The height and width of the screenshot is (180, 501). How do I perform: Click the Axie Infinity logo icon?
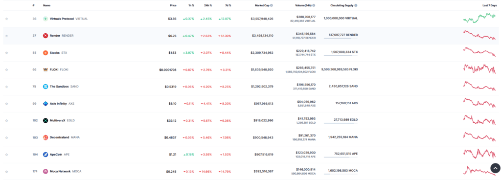click(x=46, y=104)
